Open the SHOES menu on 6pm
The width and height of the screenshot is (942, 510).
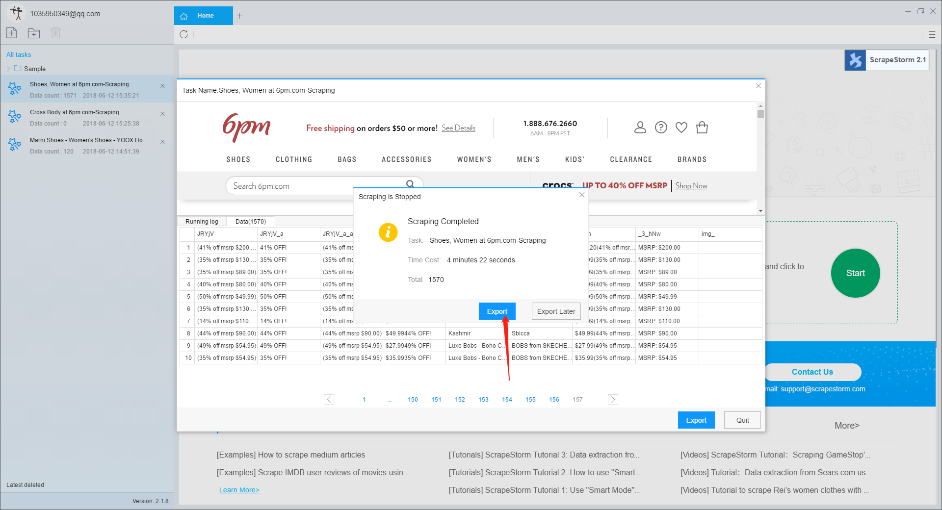point(238,159)
